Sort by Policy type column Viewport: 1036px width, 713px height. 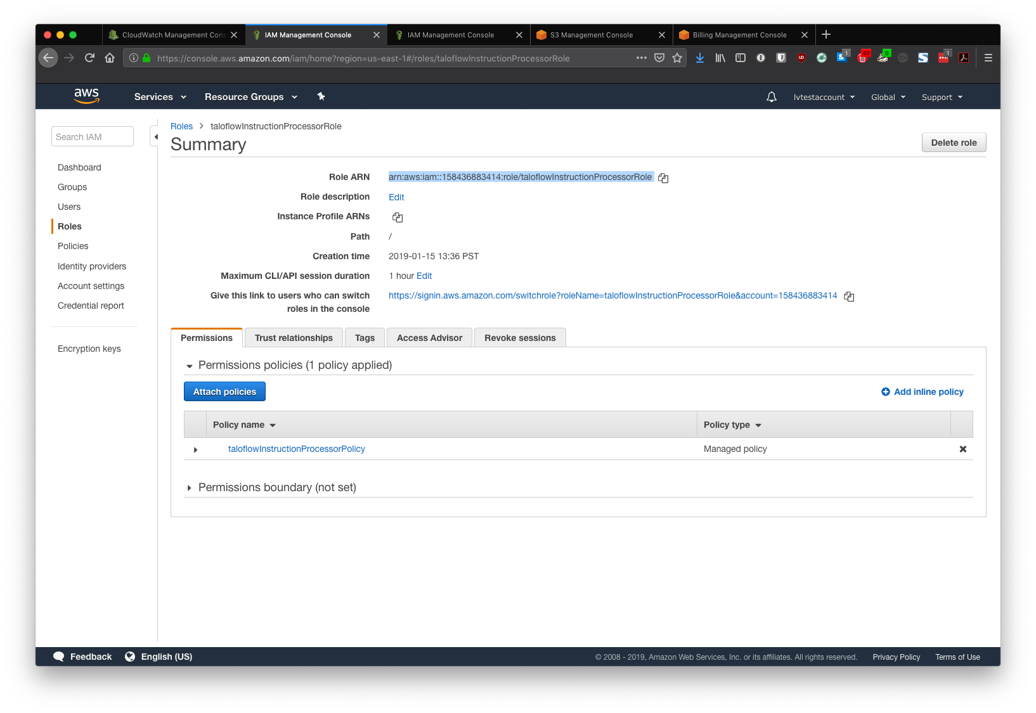[732, 425]
